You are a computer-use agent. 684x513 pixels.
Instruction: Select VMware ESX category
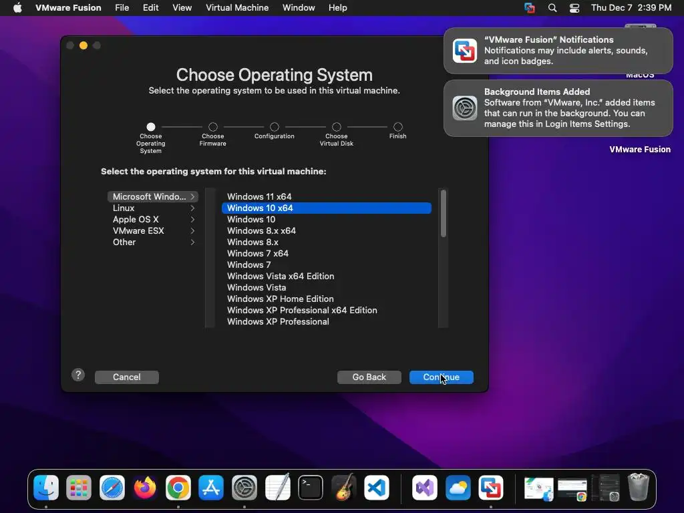pos(153,230)
